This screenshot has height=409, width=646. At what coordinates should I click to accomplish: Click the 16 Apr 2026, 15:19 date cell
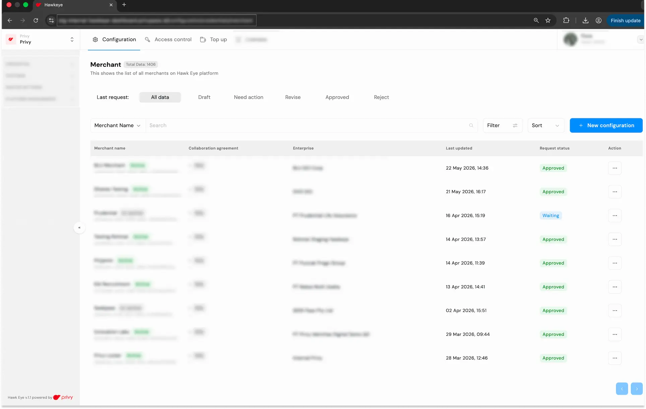point(465,216)
